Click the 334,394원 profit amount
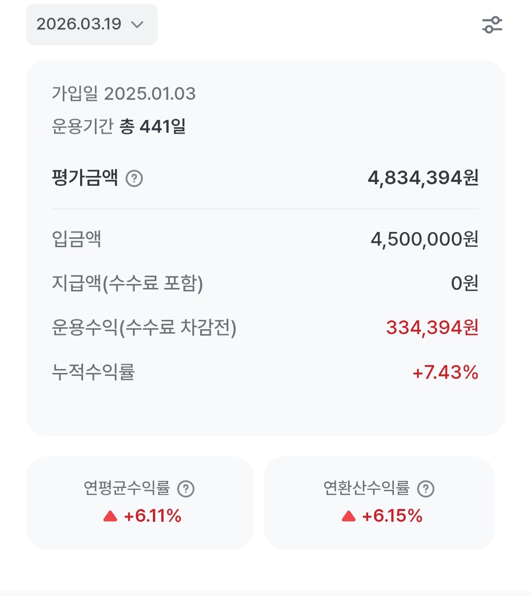 [x=432, y=328]
